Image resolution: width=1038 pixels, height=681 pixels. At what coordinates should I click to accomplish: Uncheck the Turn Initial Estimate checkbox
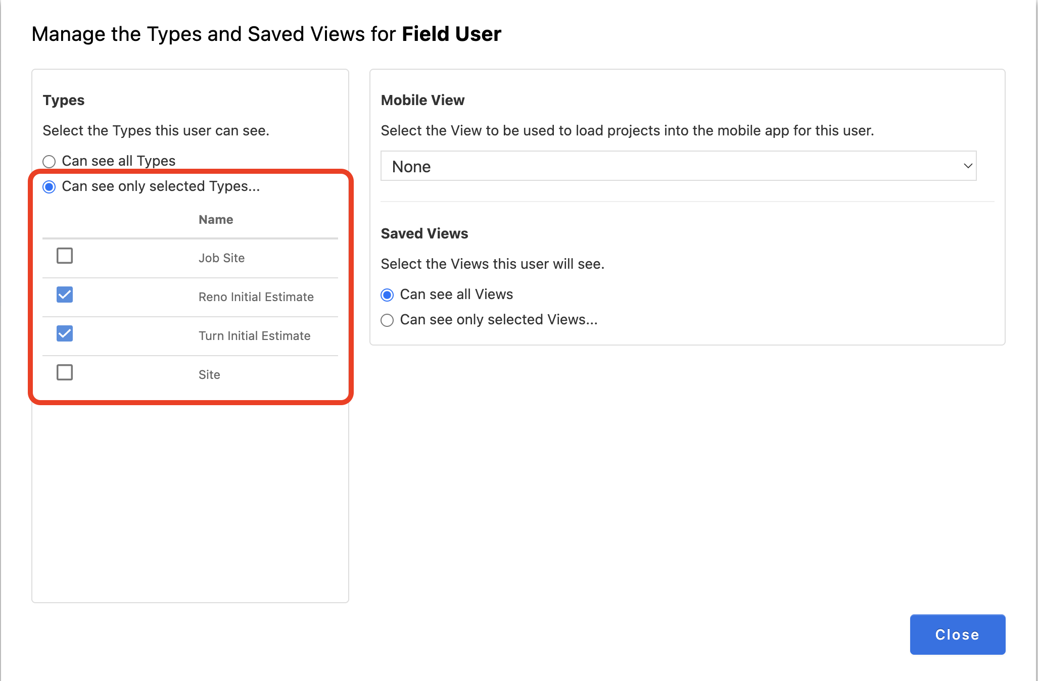click(x=65, y=334)
